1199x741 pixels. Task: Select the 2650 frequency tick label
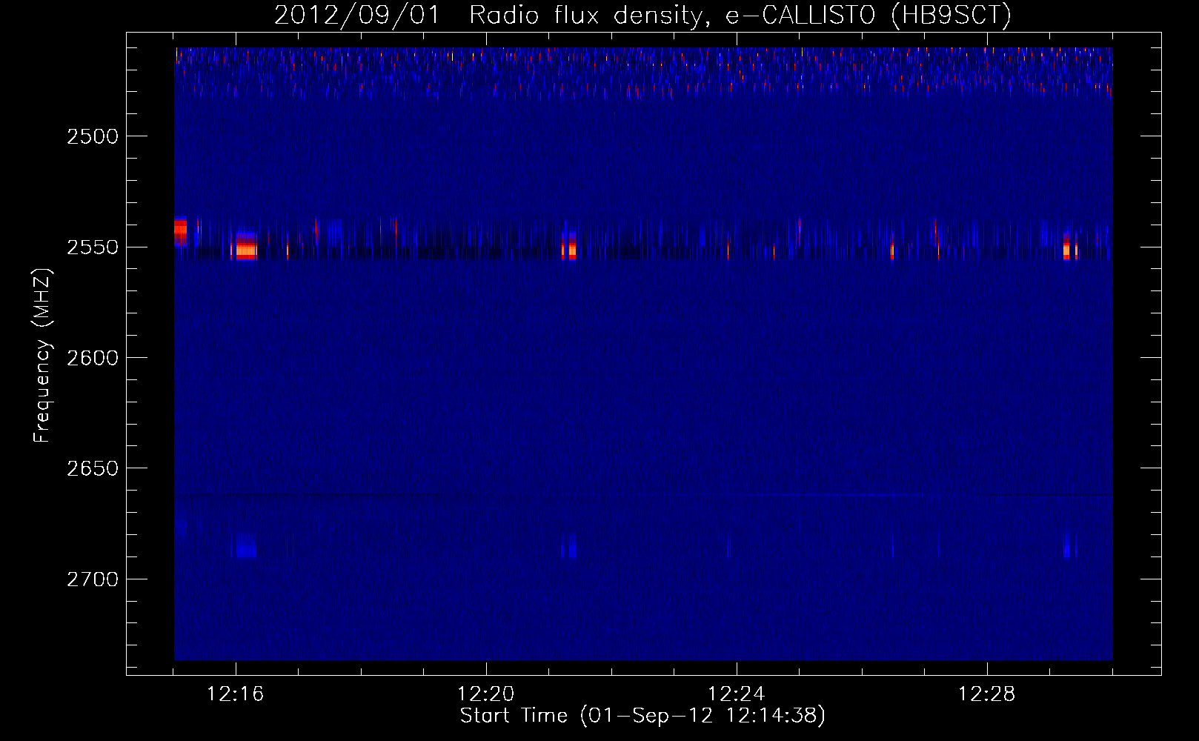click(x=93, y=468)
